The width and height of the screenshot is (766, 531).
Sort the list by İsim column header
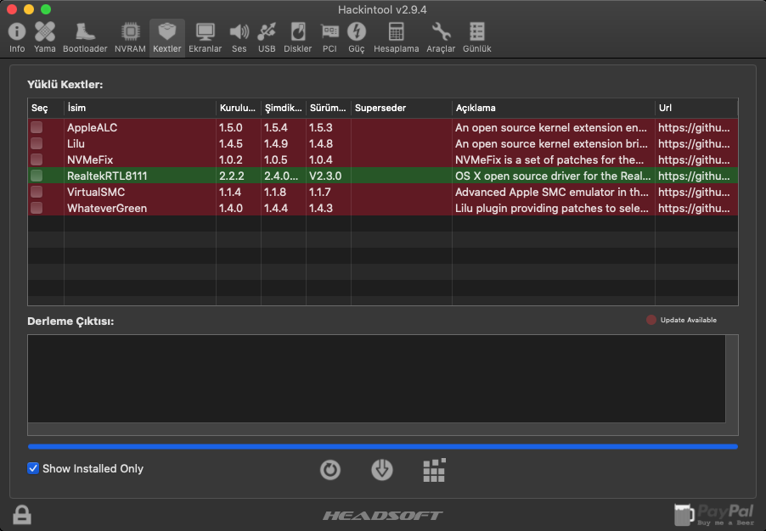click(x=139, y=109)
